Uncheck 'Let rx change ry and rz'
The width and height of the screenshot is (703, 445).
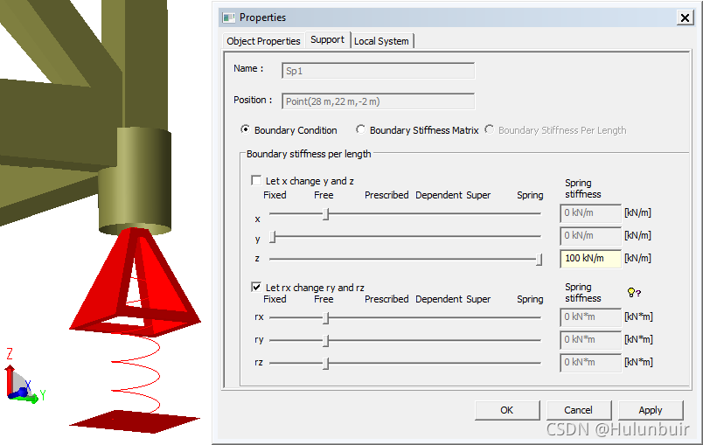[256, 287]
